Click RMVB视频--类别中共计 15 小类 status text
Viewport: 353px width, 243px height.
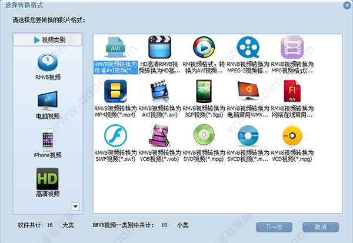tap(141, 225)
